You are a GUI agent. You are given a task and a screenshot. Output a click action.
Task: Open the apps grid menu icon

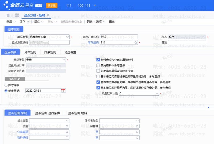click(x=17, y=15)
